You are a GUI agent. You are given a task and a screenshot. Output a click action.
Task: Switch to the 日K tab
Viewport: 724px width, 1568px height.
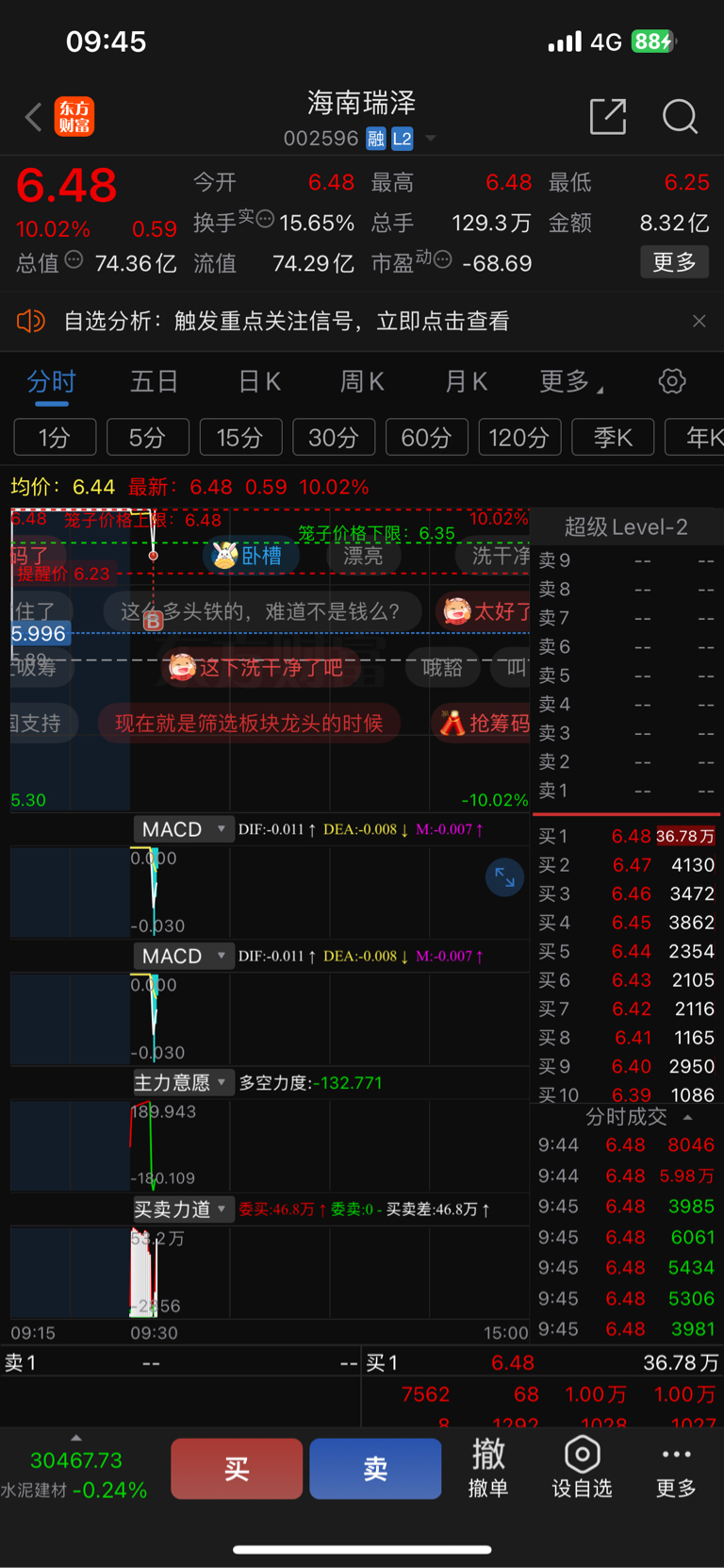click(259, 382)
